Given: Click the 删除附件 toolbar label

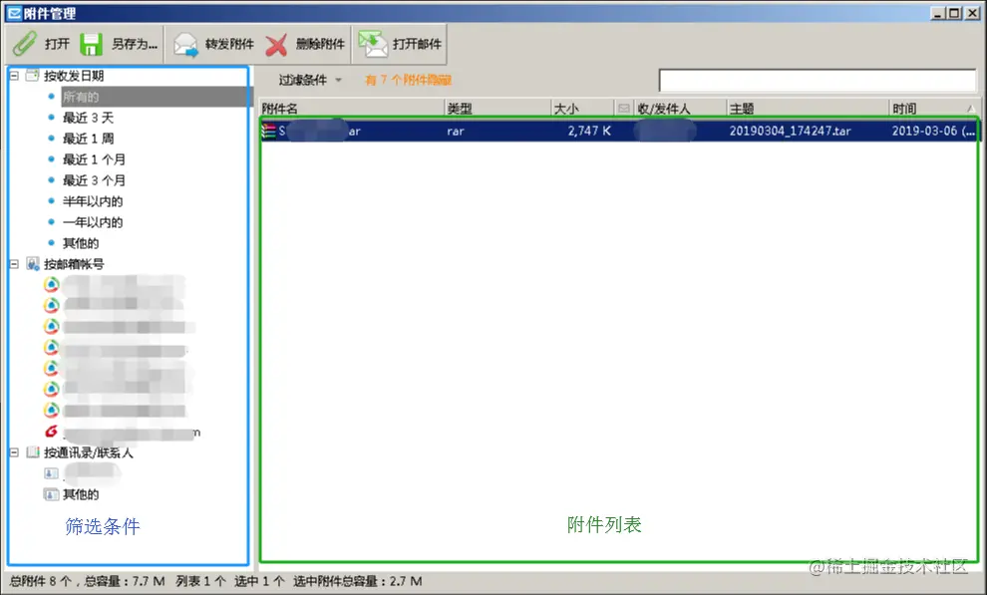Looking at the screenshot, I should pyautogui.click(x=320, y=44).
